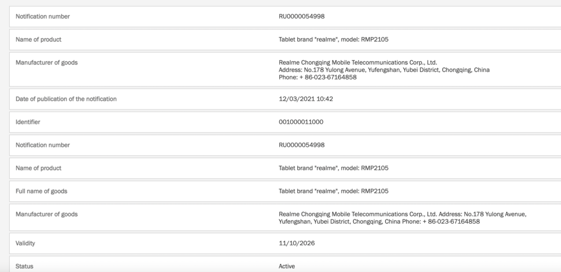Click the 'Active' status value

click(287, 267)
